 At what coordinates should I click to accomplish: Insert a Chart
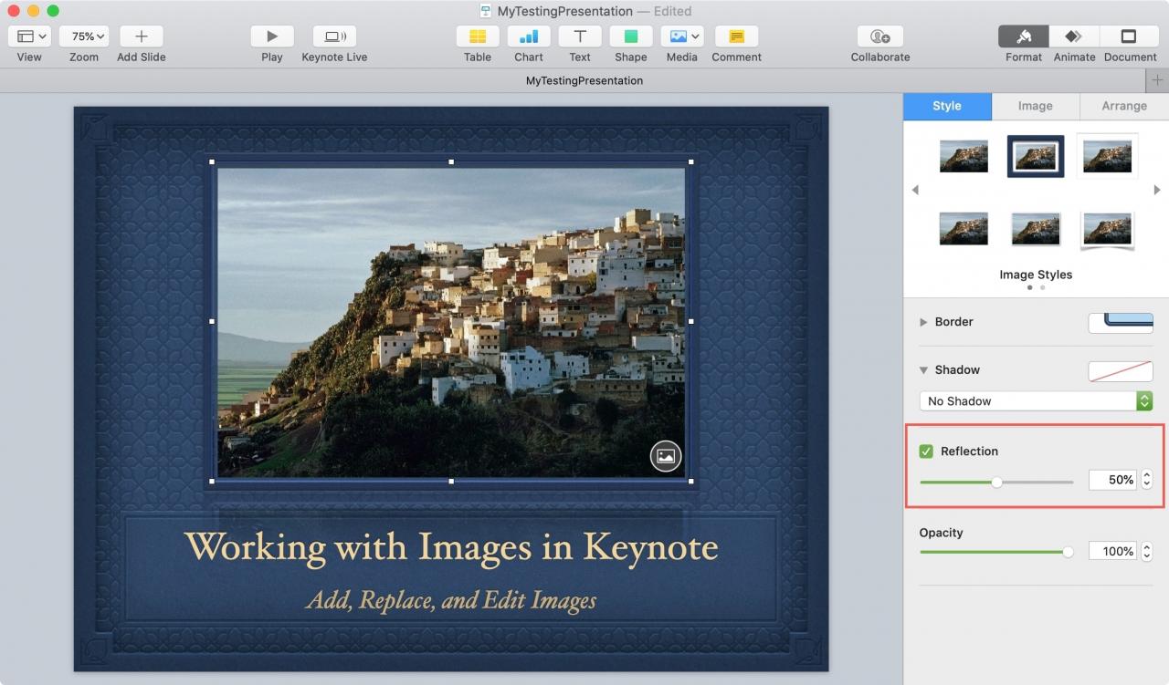[529, 36]
